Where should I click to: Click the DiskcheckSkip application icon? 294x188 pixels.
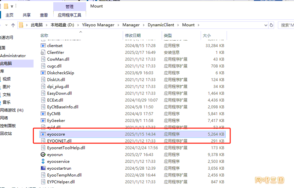tap(43, 73)
